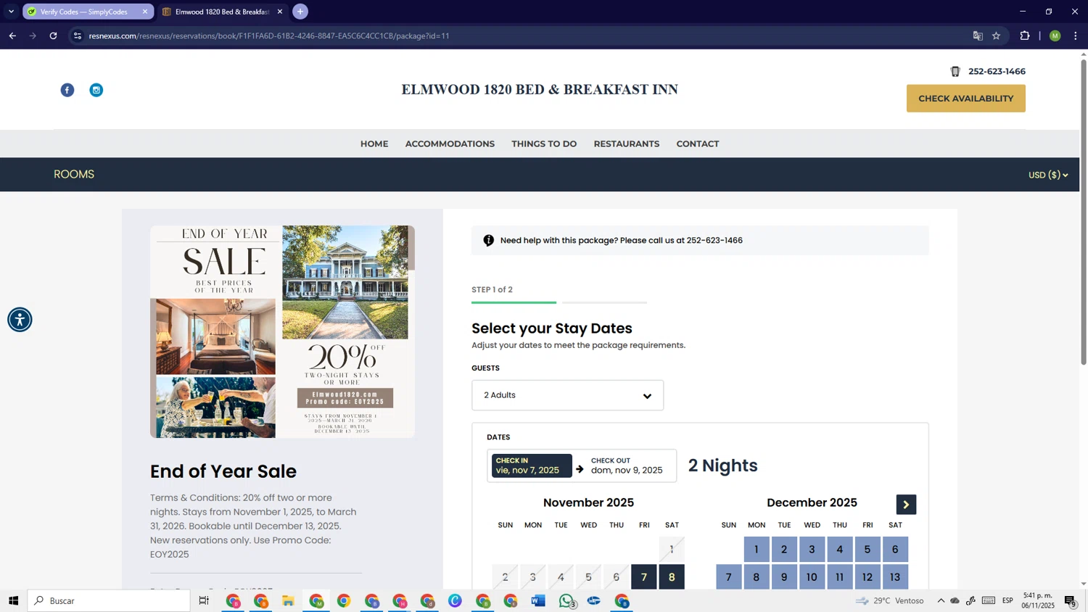Open the CONTACT menu item
Viewport: 1088px width, 612px height.
(698, 144)
